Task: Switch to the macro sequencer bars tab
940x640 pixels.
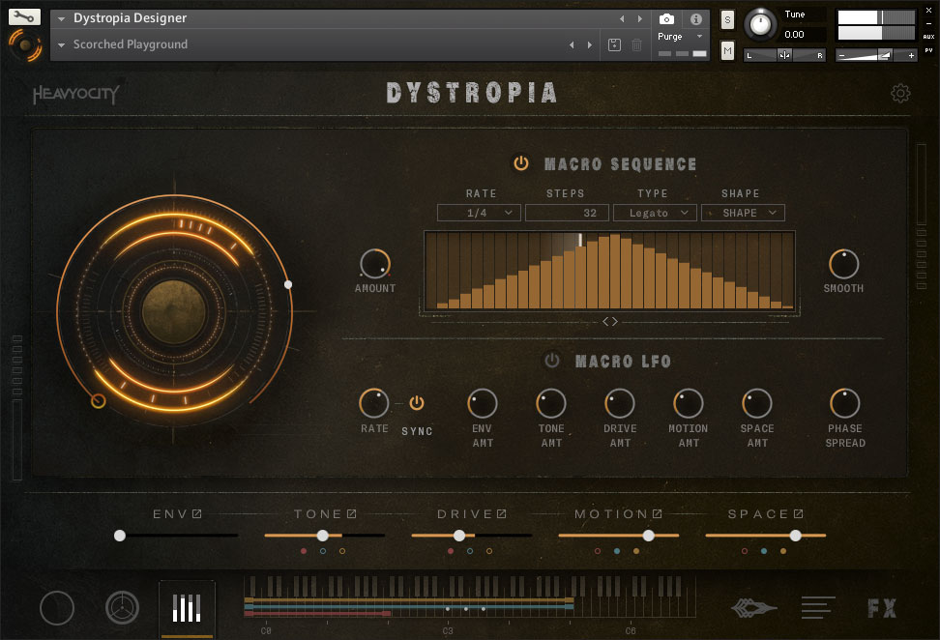Action: [187, 608]
